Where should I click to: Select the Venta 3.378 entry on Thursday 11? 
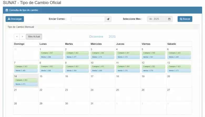click(x=128, y=70)
